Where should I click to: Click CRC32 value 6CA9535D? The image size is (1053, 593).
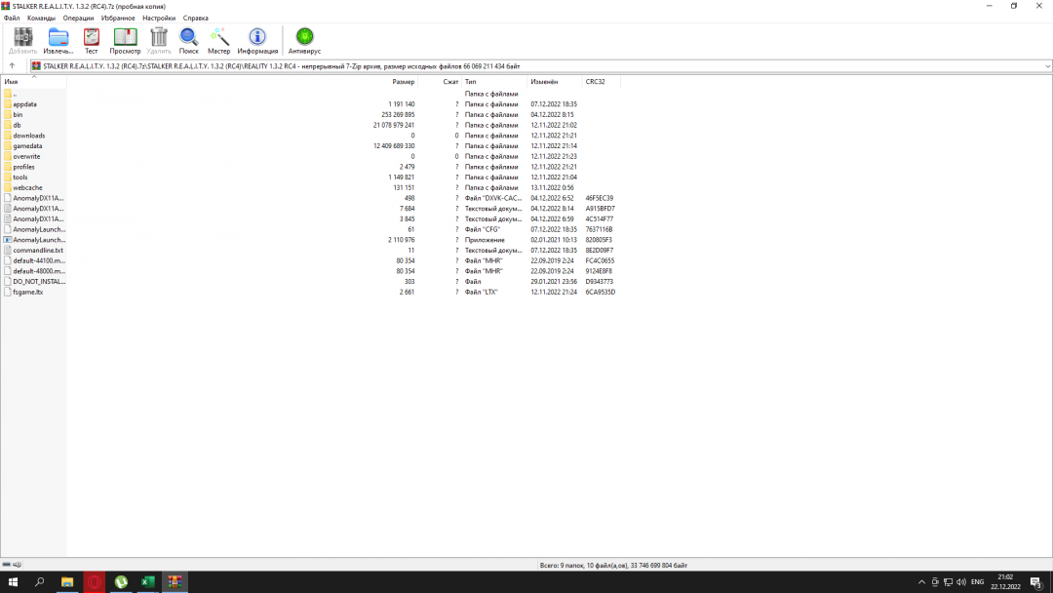click(x=600, y=293)
